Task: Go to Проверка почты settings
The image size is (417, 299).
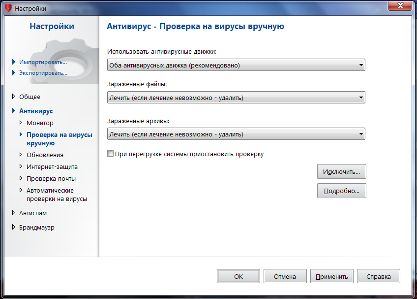Action: 51,178
